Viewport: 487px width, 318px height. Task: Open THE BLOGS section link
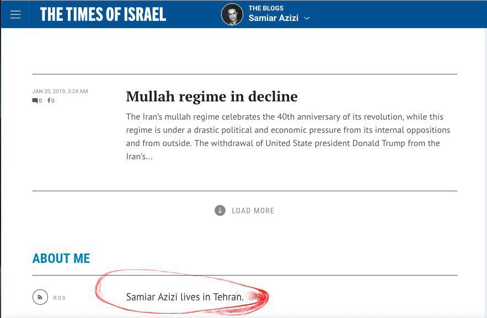(x=266, y=8)
